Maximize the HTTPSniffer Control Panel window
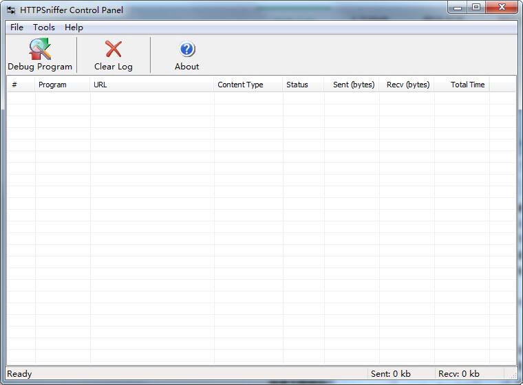 click(476, 8)
